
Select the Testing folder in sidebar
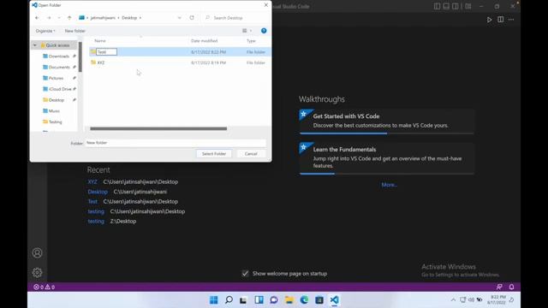click(x=52, y=121)
